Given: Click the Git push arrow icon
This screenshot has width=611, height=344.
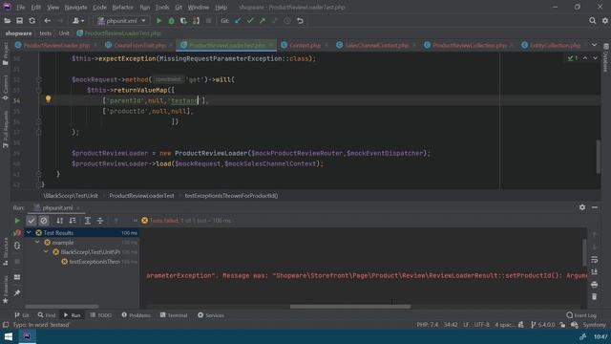Looking at the screenshot, I should click(x=263, y=21).
